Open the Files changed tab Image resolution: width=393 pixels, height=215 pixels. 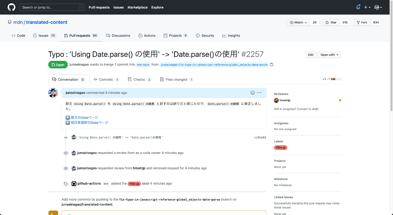point(177,80)
